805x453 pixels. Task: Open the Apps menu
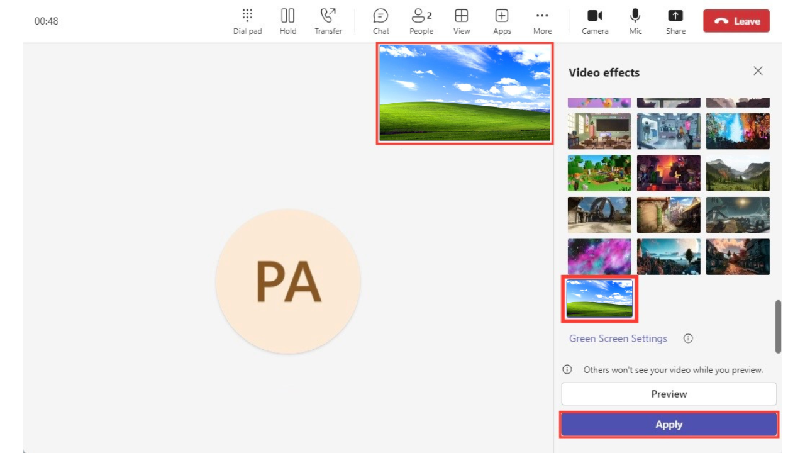(x=501, y=21)
